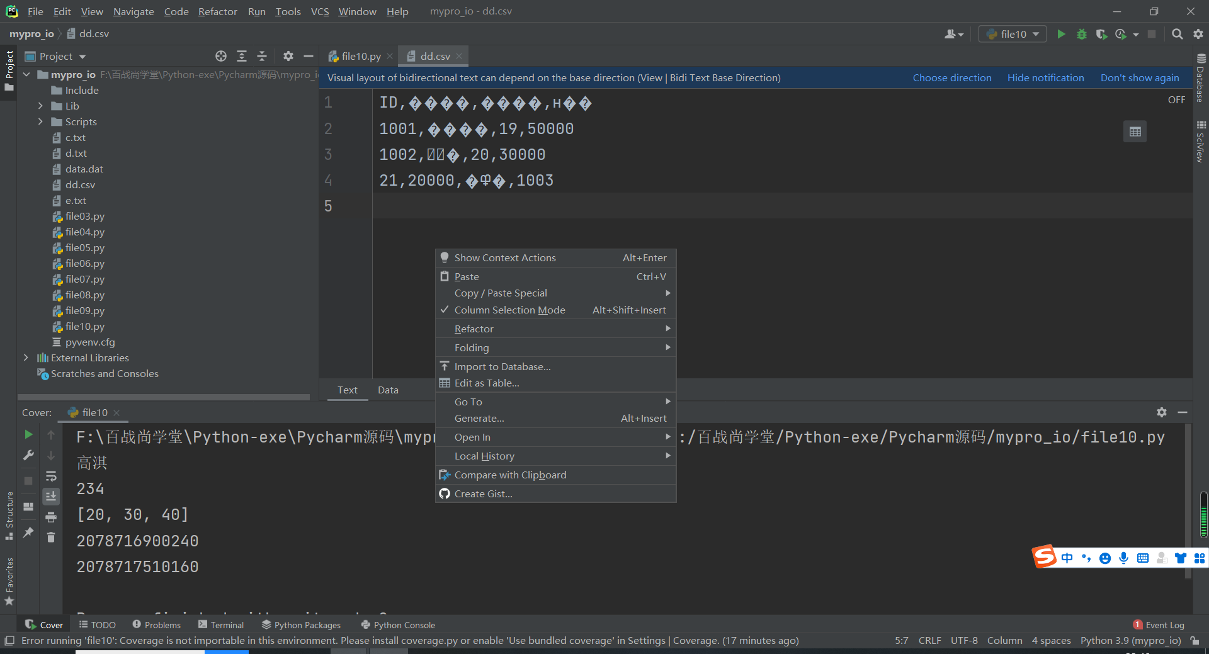
Task: Open the Event Log button
Action: [x=1159, y=625]
